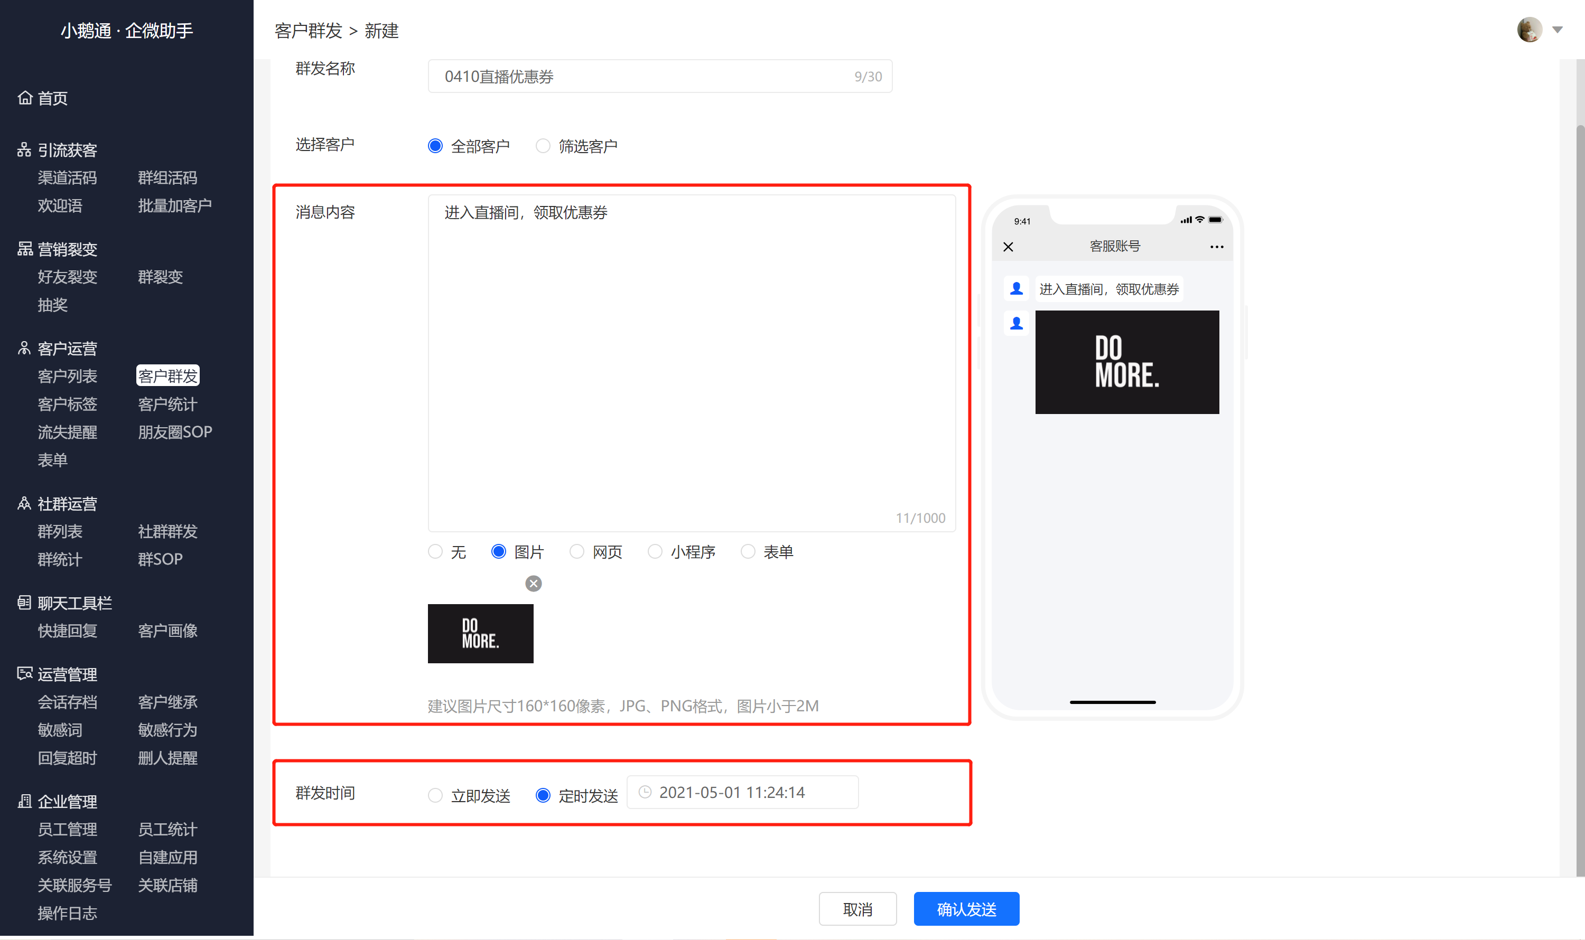Click the 引流获客 section icon
The image size is (1585, 940).
click(x=24, y=149)
